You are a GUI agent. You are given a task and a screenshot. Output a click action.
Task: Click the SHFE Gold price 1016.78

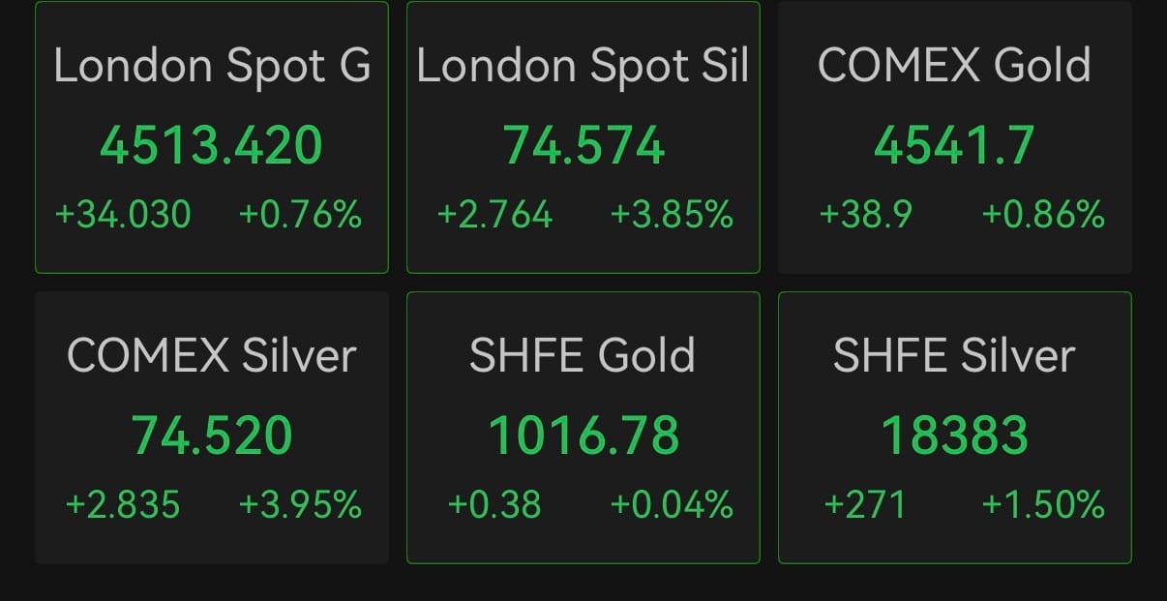[583, 435]
